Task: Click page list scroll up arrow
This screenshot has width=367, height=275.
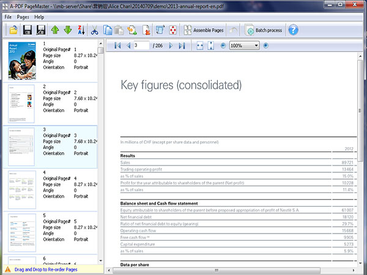Action: [101, 43]
